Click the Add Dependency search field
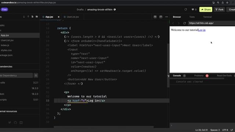This screenshot has width=235, height=132. click(16, 76)
